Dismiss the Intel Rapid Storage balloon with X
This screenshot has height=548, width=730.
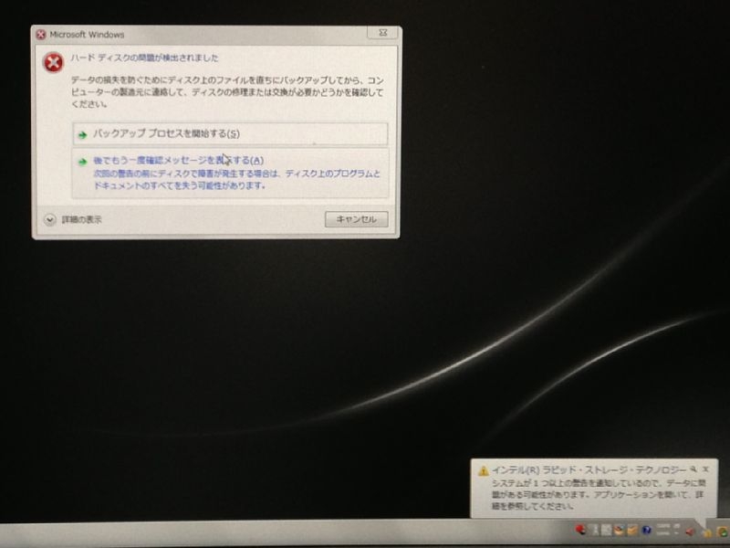click(x=705, y=469)
